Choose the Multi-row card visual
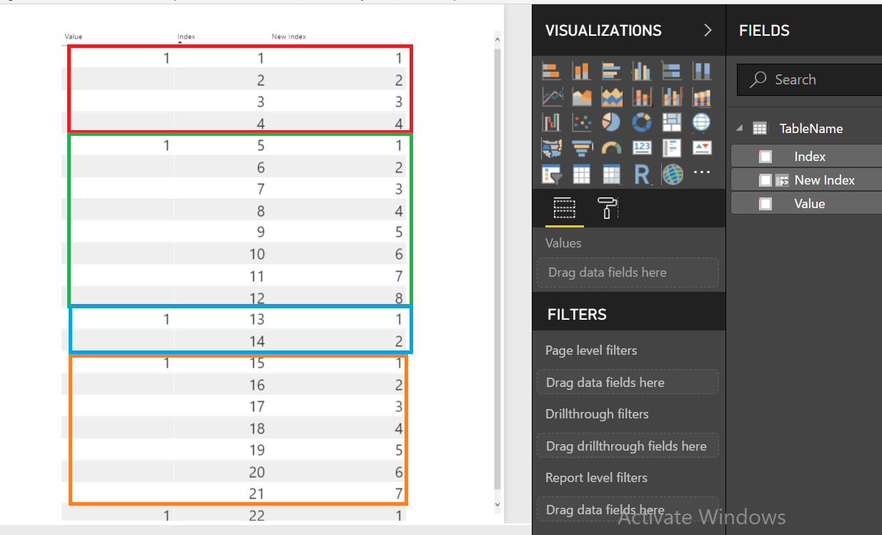 tap(672, 148)
